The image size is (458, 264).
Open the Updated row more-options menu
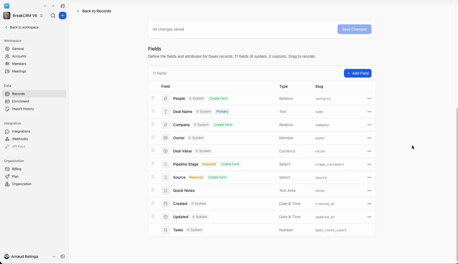pos(369,217)
